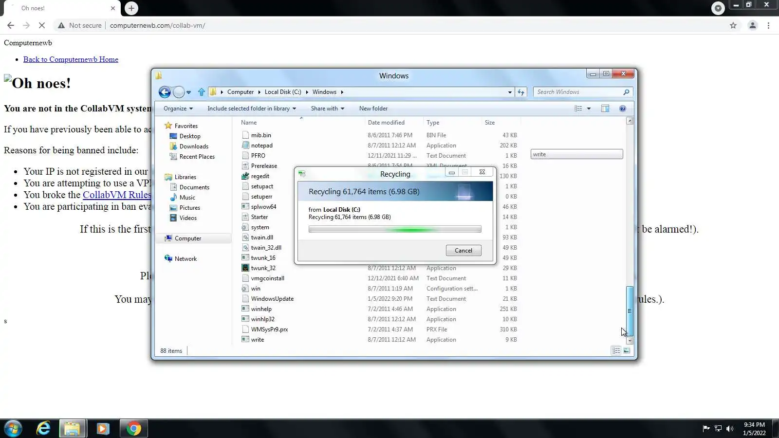The width and height of the screenshot is (779, 438).
Task: Expand the address bar history dropdown
Action: 510,92
